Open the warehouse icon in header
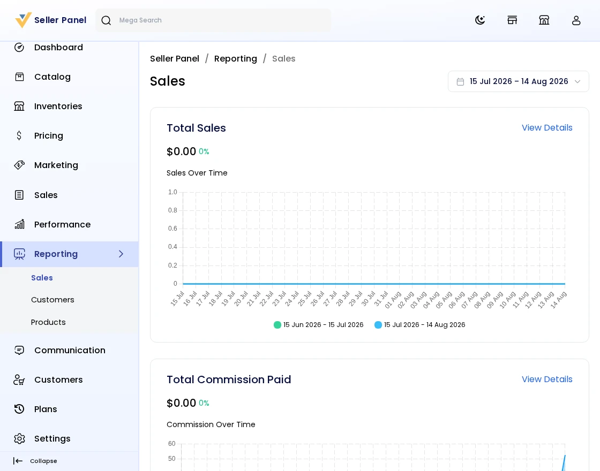Screen dimensions: 600x471 544,20
